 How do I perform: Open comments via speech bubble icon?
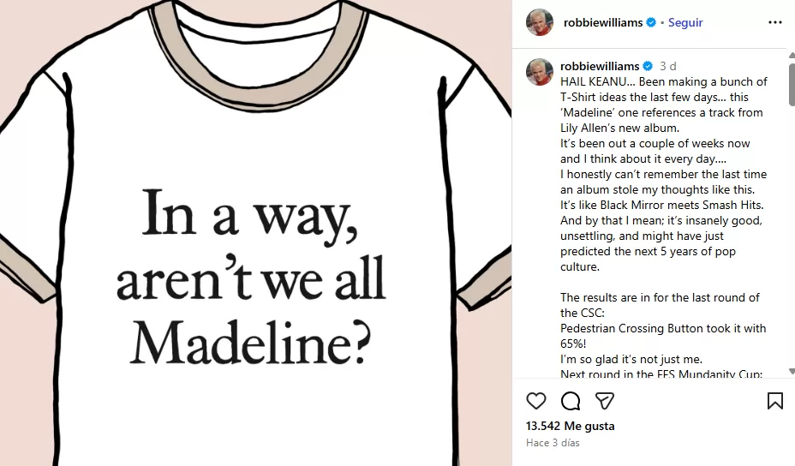click(x=571, y=401)
